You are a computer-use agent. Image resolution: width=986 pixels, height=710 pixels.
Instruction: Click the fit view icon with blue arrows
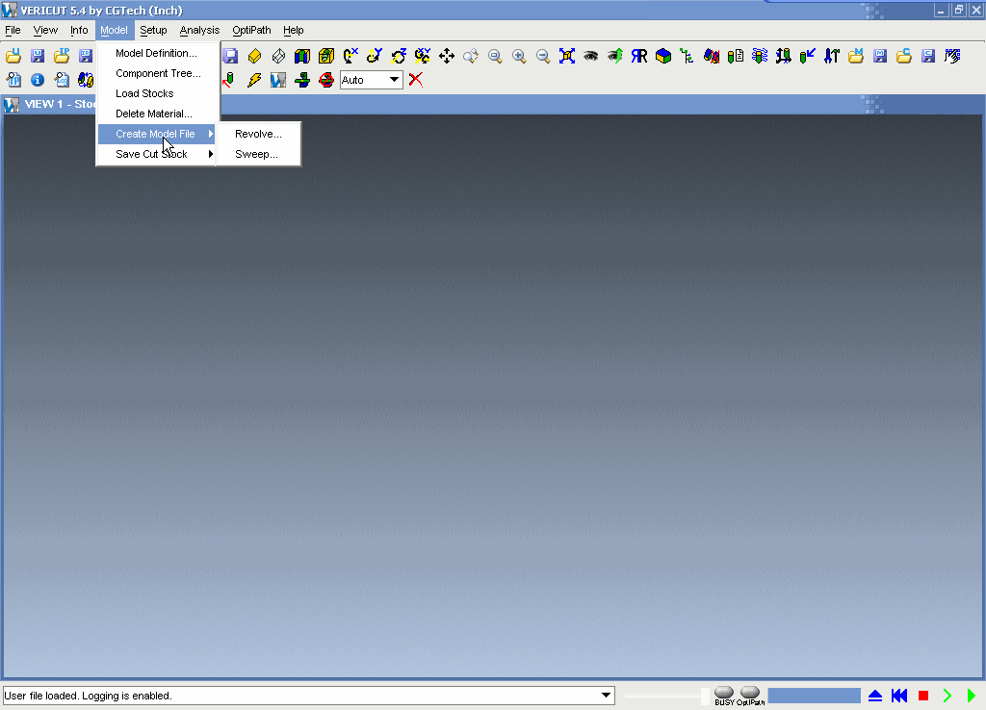click(x=567, y=56)
